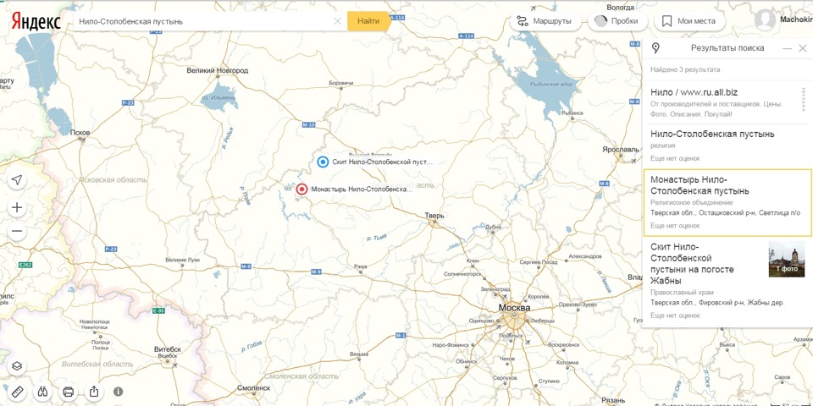Activate the binoculars panorama tool
This screenshot has height=406, width=813.
click(42, 392)
